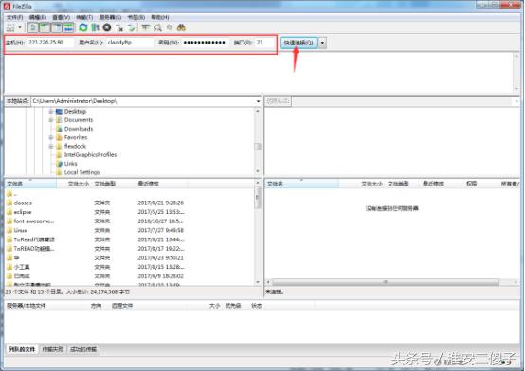Select the Local Settings folder in tree

coord(82,172)
